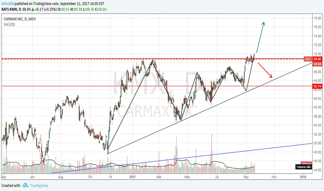This screenshot has height=191, width=324.
Task: Click the 56.00 price axis label
Action: coord(317,116)
